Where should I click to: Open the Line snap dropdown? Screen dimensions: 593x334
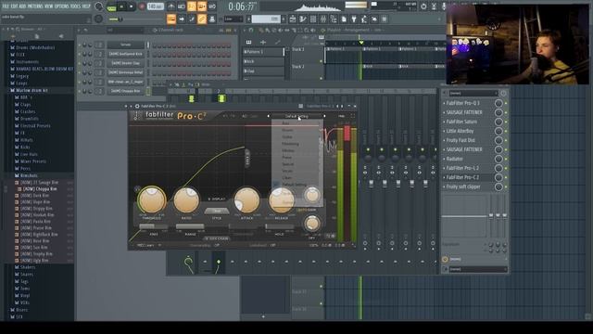point(233,19)
